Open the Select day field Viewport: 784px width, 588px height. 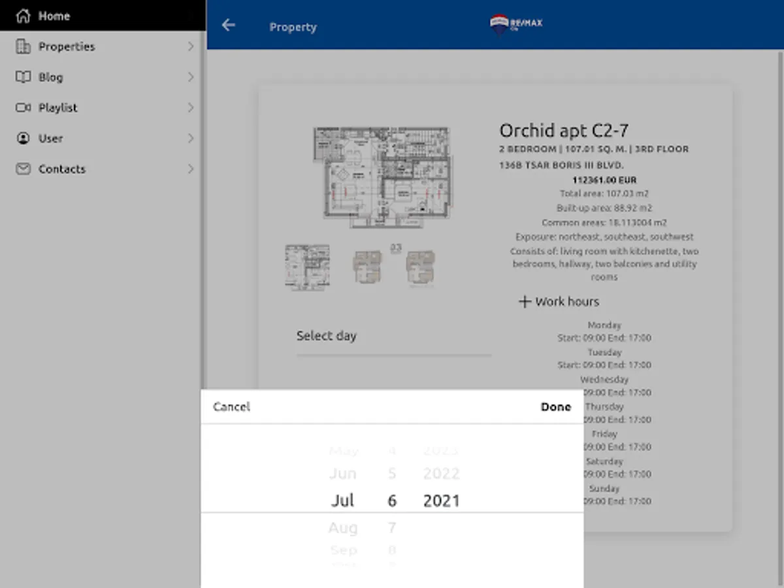tap(393, 336)
